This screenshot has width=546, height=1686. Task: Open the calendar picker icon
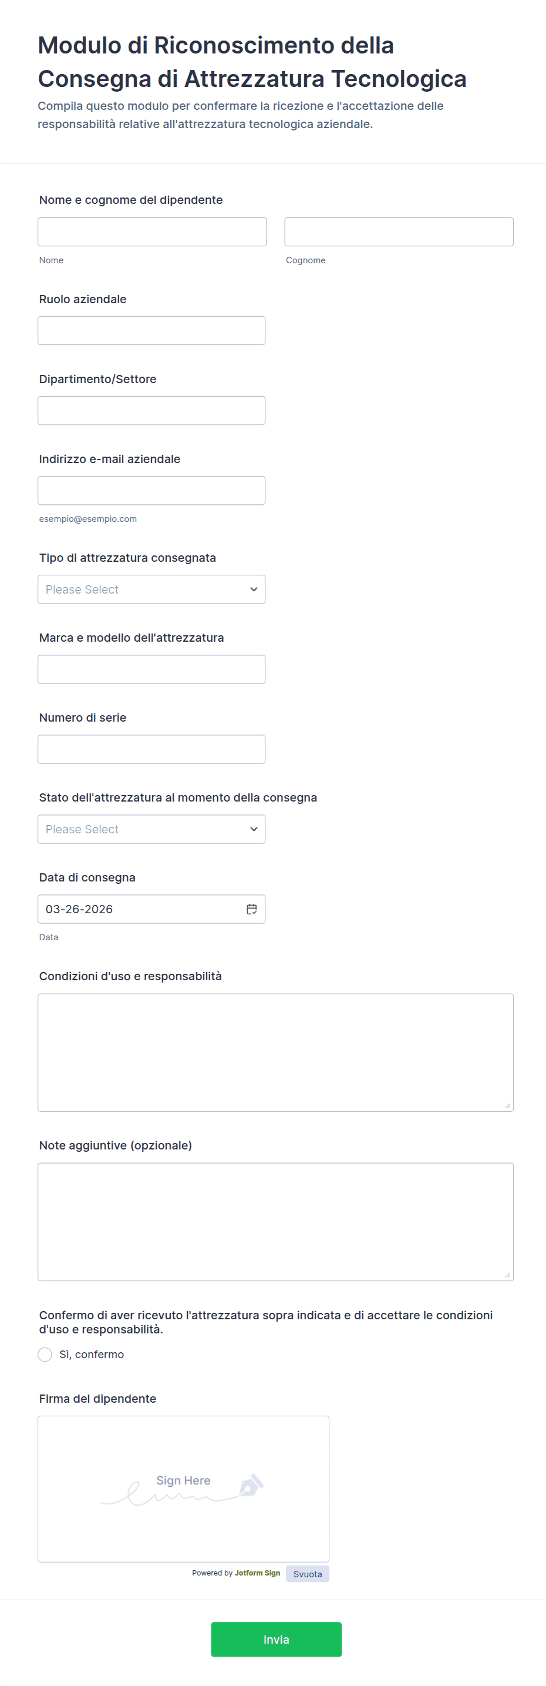(x=252, y=909)
